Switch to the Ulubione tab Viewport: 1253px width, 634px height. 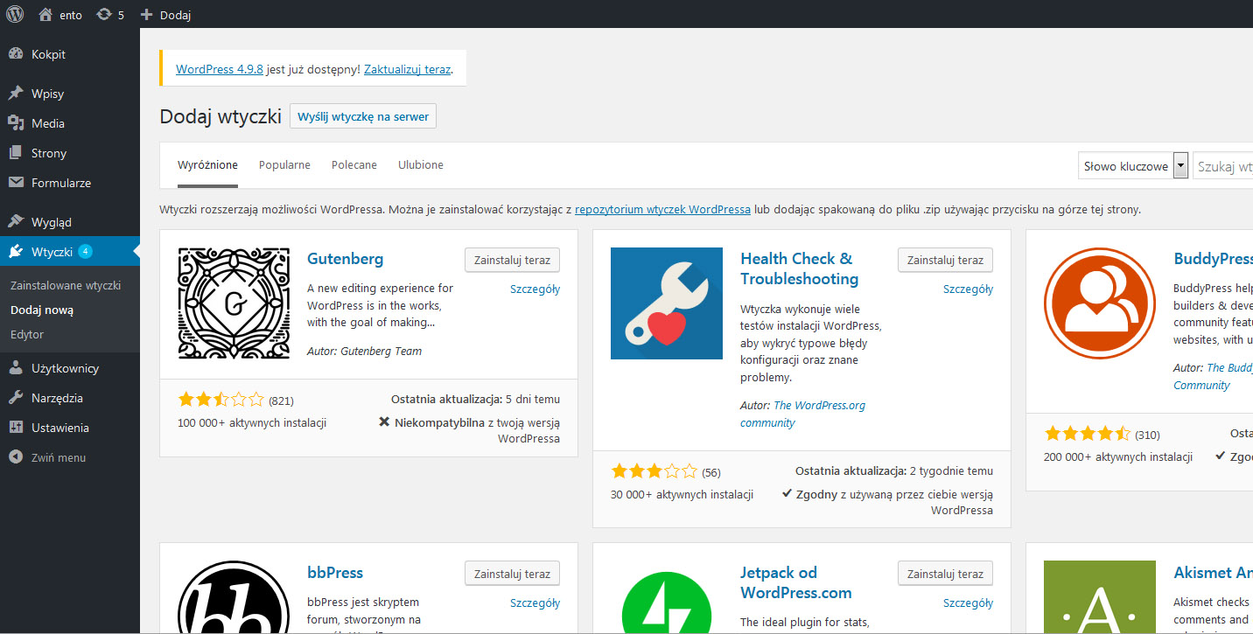click(x=421, y=164)
